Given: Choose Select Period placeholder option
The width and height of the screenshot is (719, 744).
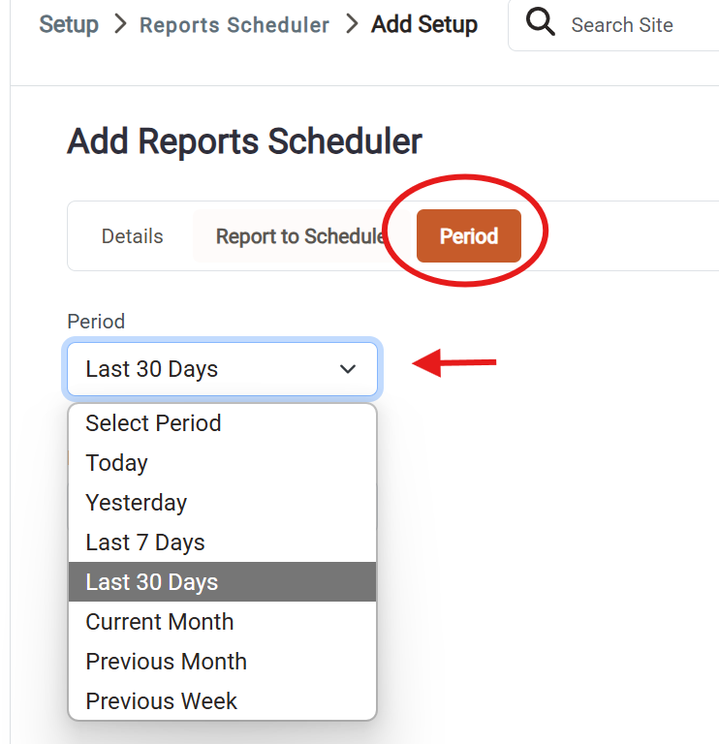Looking at the screenshot, I should pyautogui.click(x=223, y=422).
